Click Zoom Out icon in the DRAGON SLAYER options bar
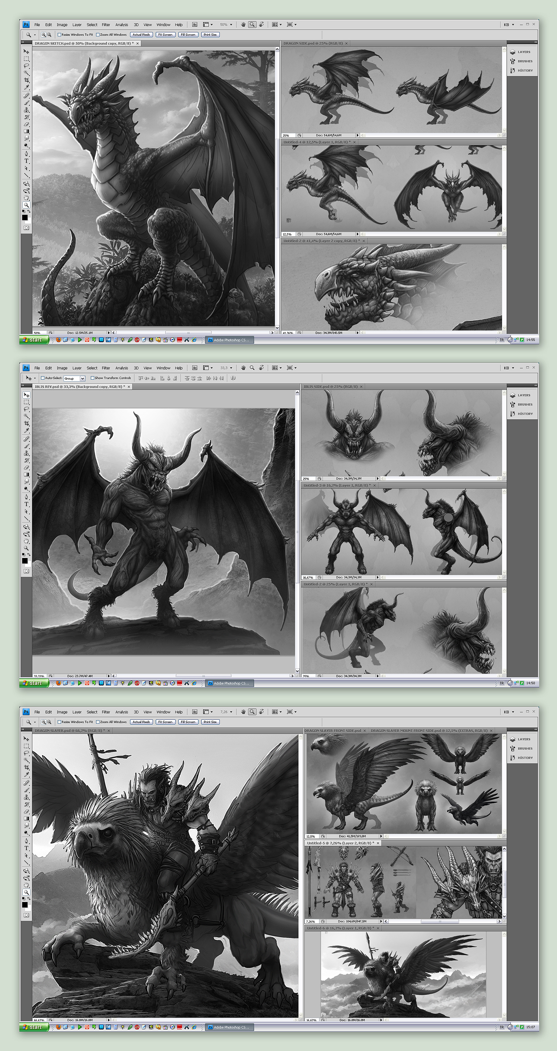Viewport: 557px width, 1051px height. point(49,722)
